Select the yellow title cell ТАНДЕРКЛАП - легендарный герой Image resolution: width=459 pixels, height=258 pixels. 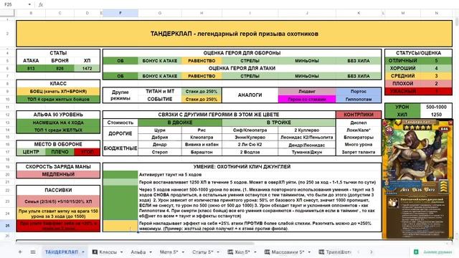pos(235,34)
